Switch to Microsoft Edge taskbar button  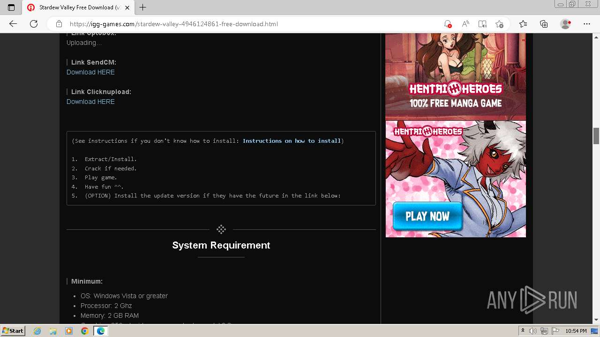tap(100, 331)
